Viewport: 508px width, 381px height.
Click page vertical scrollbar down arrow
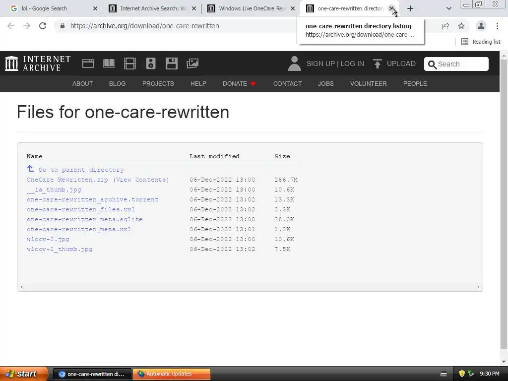(504, 362)
